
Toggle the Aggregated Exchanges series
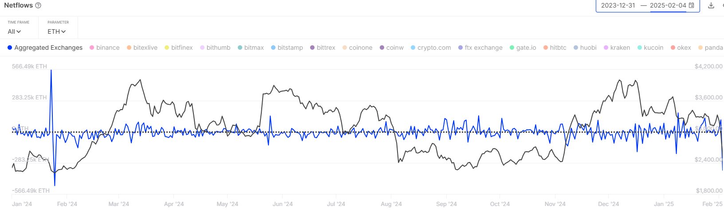point(48,48)
